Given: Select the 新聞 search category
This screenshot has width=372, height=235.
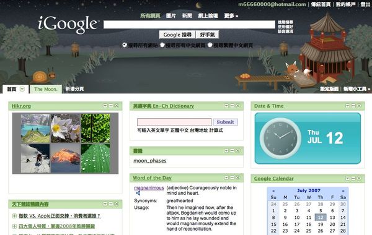Looking at the screenshot, I should tap(187, 16).
